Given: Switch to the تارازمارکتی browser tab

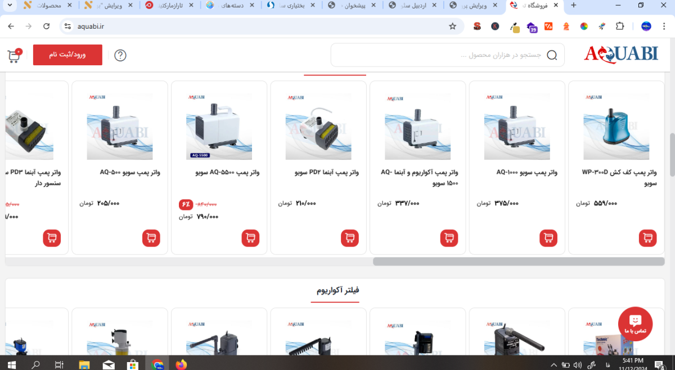Looking at the screenshot, I should coord(168,5).
